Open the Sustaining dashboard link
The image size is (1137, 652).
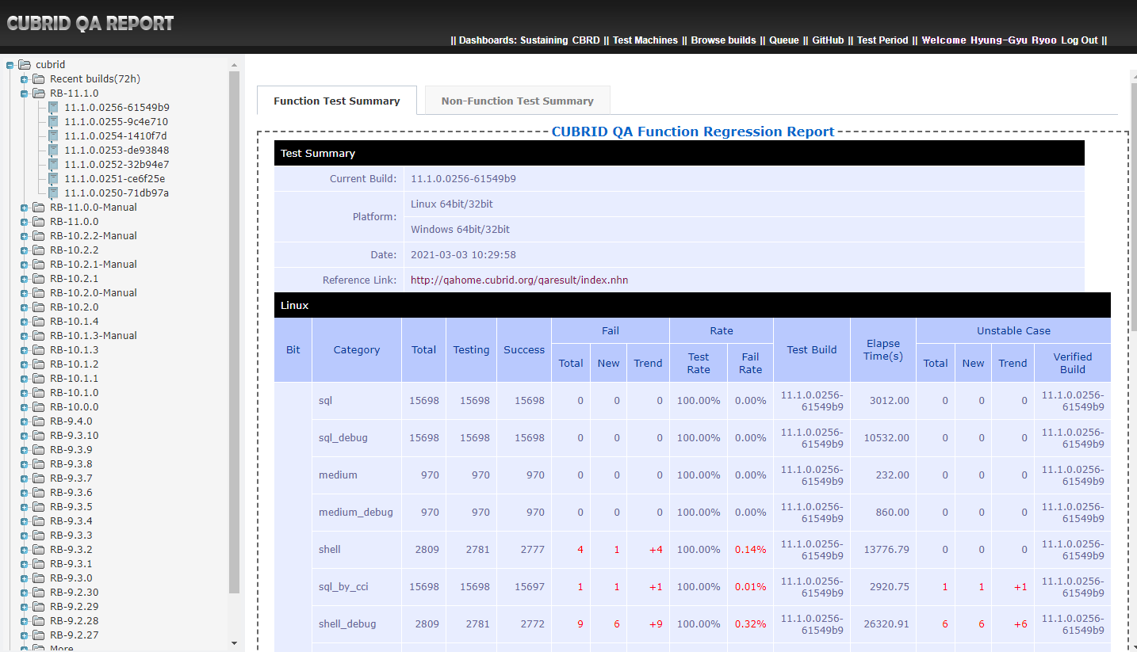544,40
